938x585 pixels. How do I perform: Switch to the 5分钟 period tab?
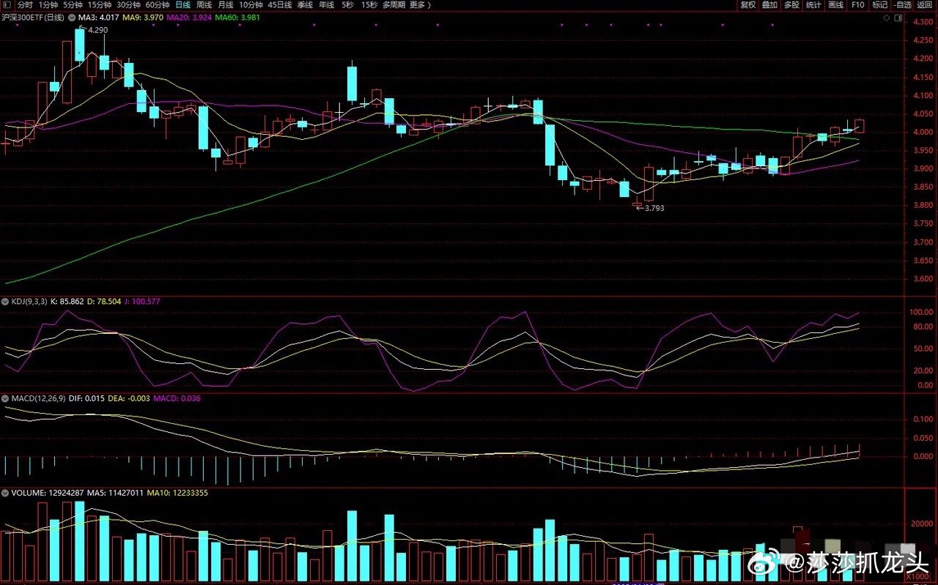click(x=72, y=4)
